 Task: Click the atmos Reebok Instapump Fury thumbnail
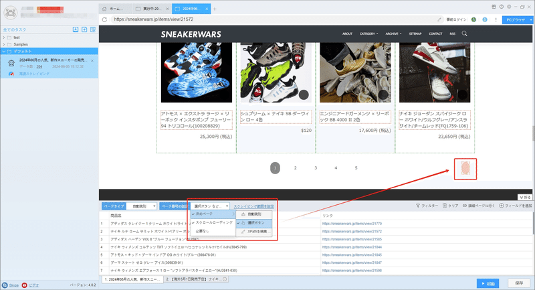pos(197,72)
